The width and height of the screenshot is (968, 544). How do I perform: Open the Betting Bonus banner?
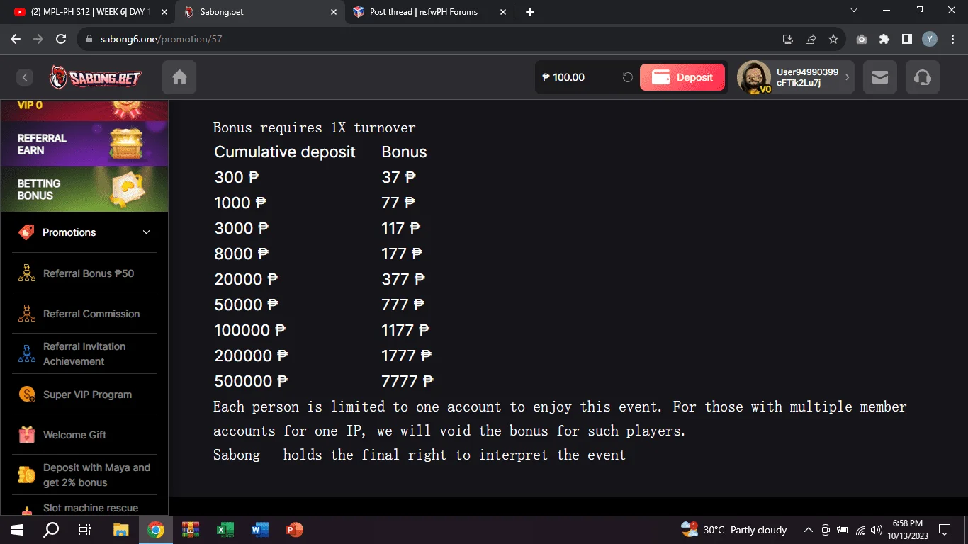(x=84, y=189)
